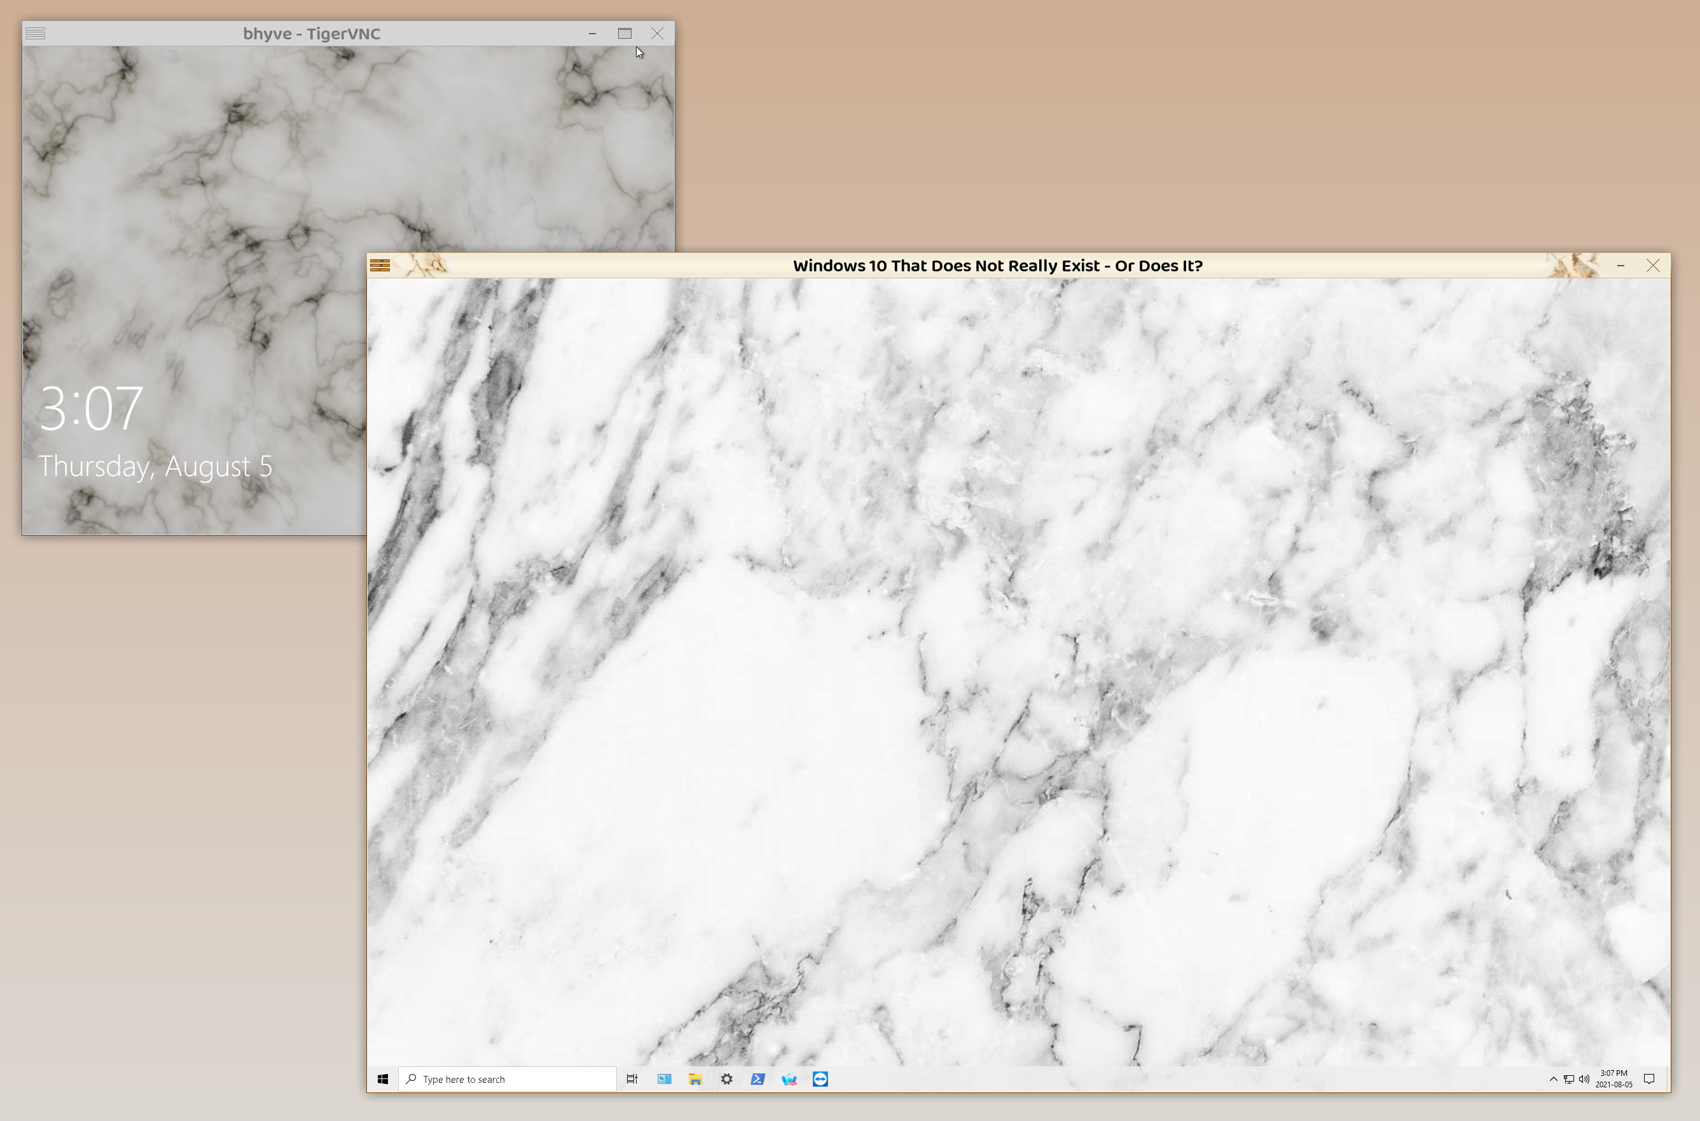Open the bhyve TigerVNC window menu
1700x1121 pixels.
click(x=35, y=34)
